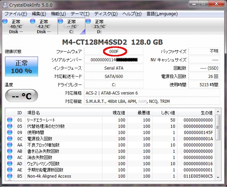Click the 最悪値 column header
Image resolution: width=227 pixels, height=187 pixels.
(140, 113)
